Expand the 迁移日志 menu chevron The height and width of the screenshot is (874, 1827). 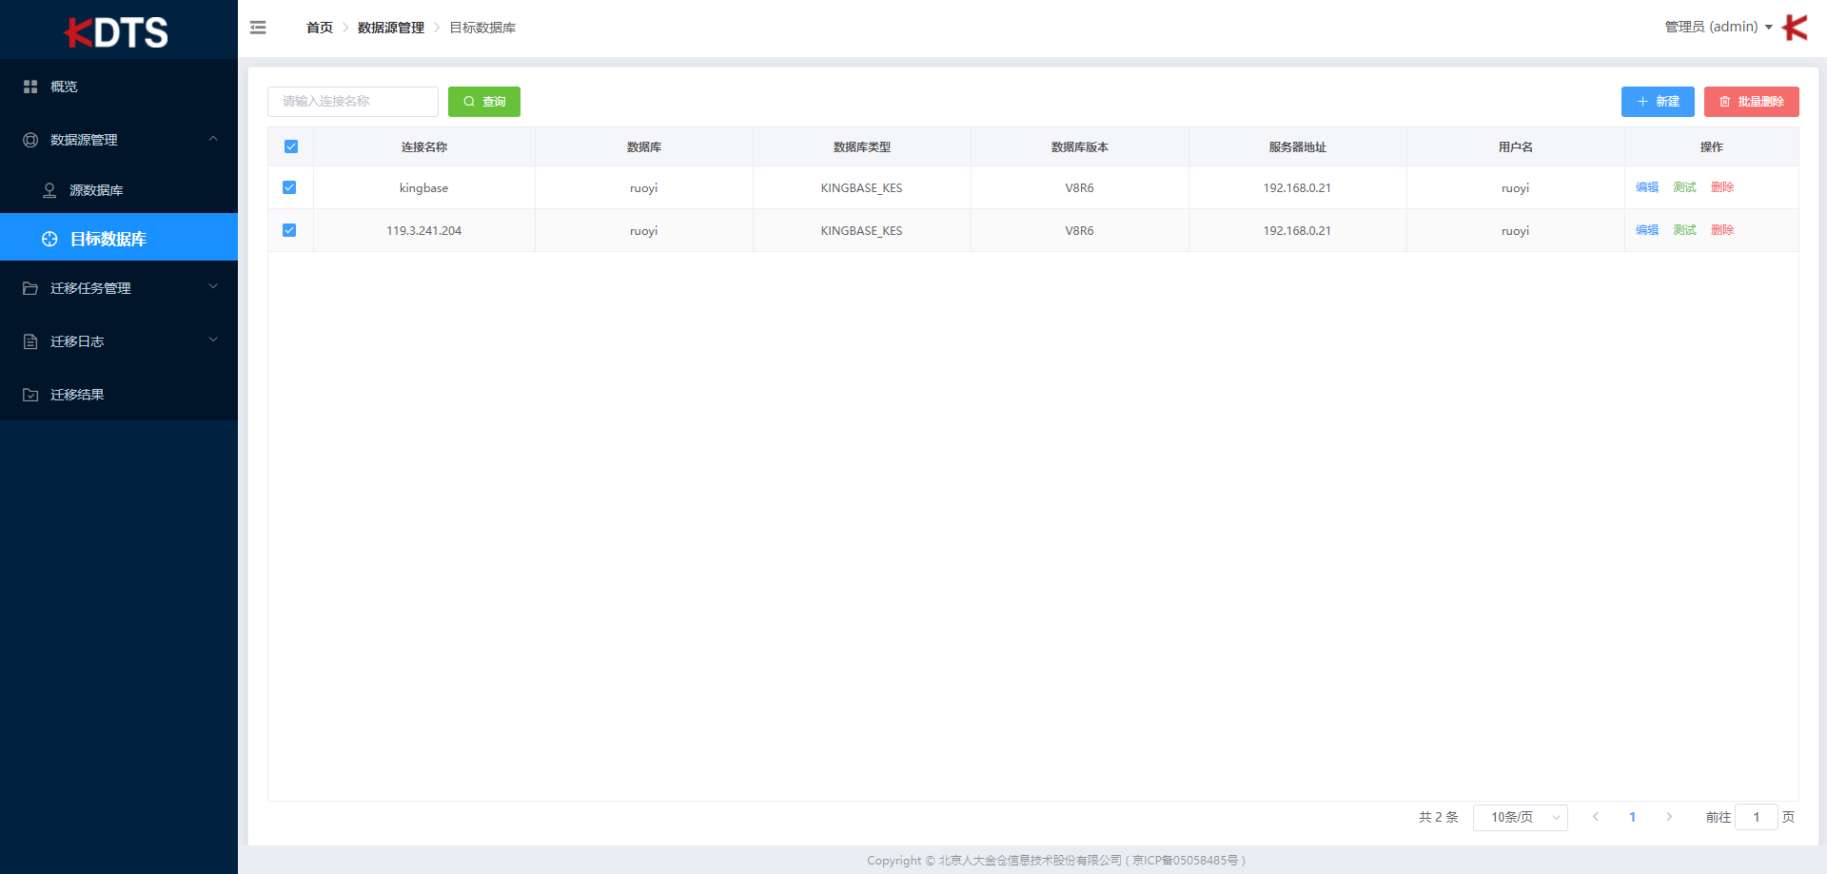click(213, 340)
